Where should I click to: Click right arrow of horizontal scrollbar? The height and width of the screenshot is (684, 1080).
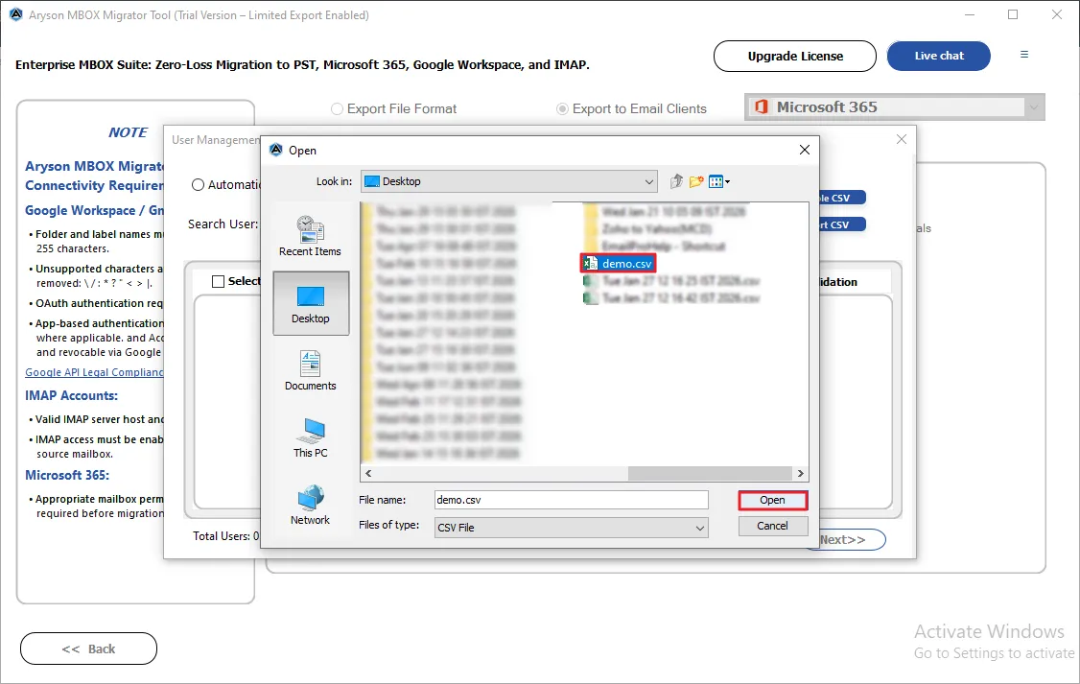coord(800,473)
